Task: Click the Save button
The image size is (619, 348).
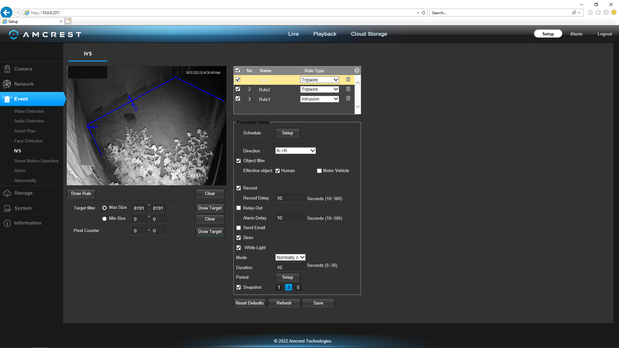Action: tap(318, 303)
